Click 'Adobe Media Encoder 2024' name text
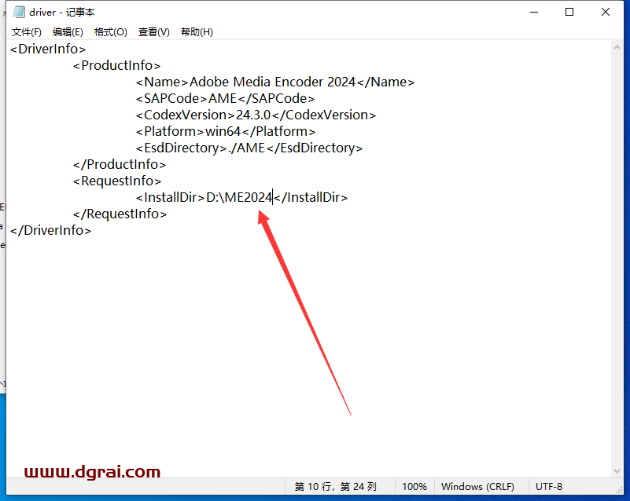Screen dimensions: 630x501 click(x=272, y=82)
